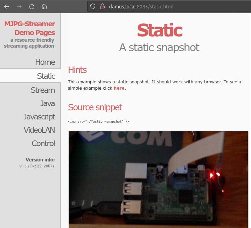Go back using the browser back arrow
This screenshot has width=251, height=228.
[x=7, y=6]
